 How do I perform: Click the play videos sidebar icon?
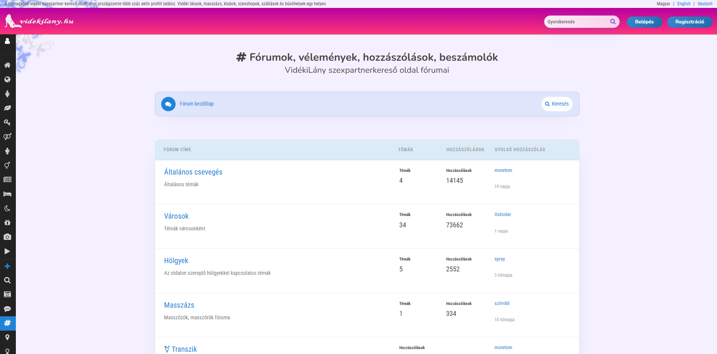[7, 251]
